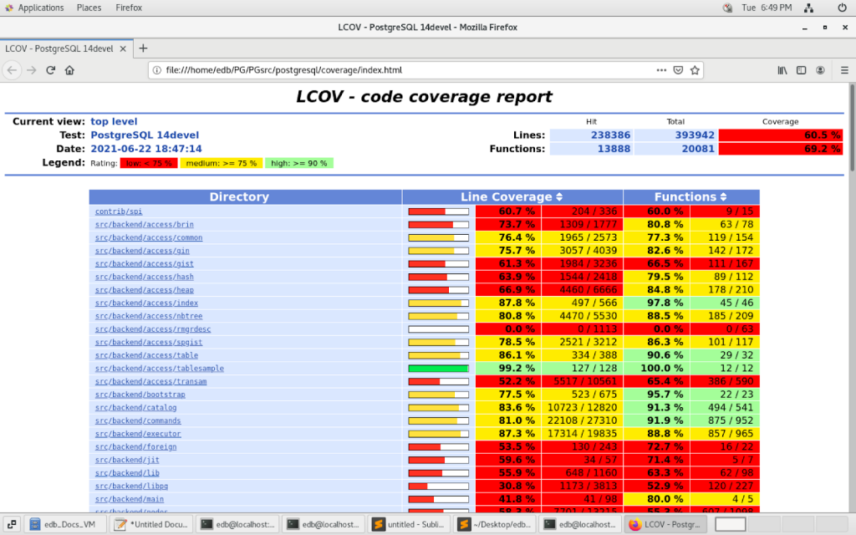
Task: Show site information for the URL
Action: tap(157, 70)
